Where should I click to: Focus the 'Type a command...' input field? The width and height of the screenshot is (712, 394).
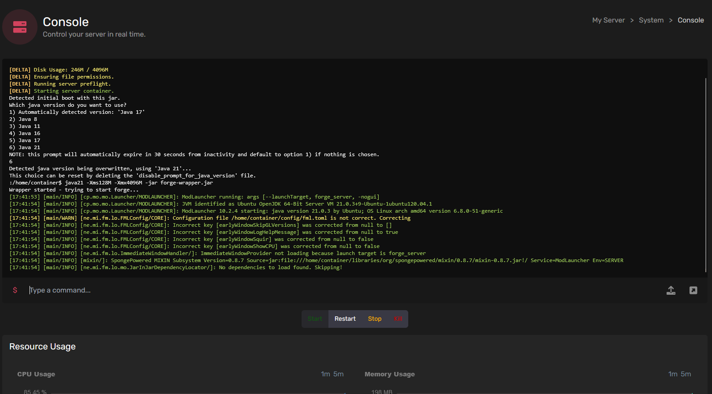click(x=309, y=290)
